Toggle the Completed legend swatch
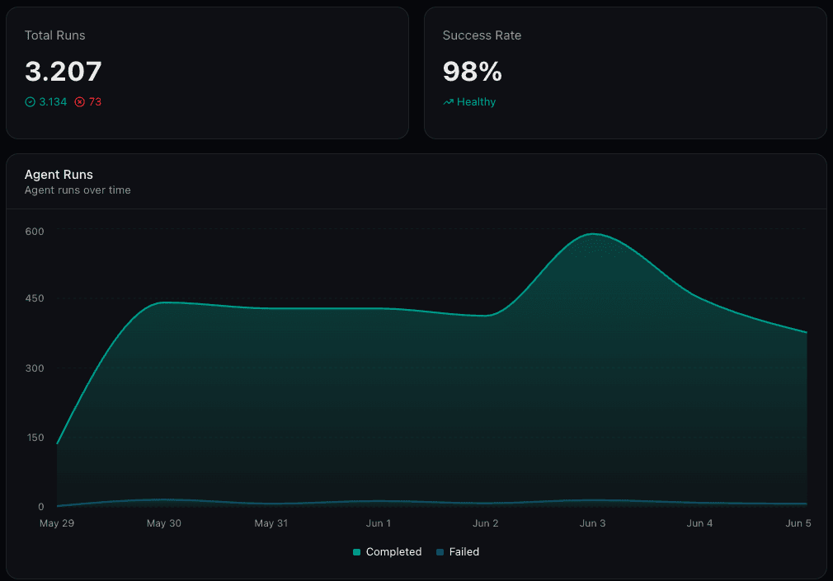The image size is (833, 581). 356,552
